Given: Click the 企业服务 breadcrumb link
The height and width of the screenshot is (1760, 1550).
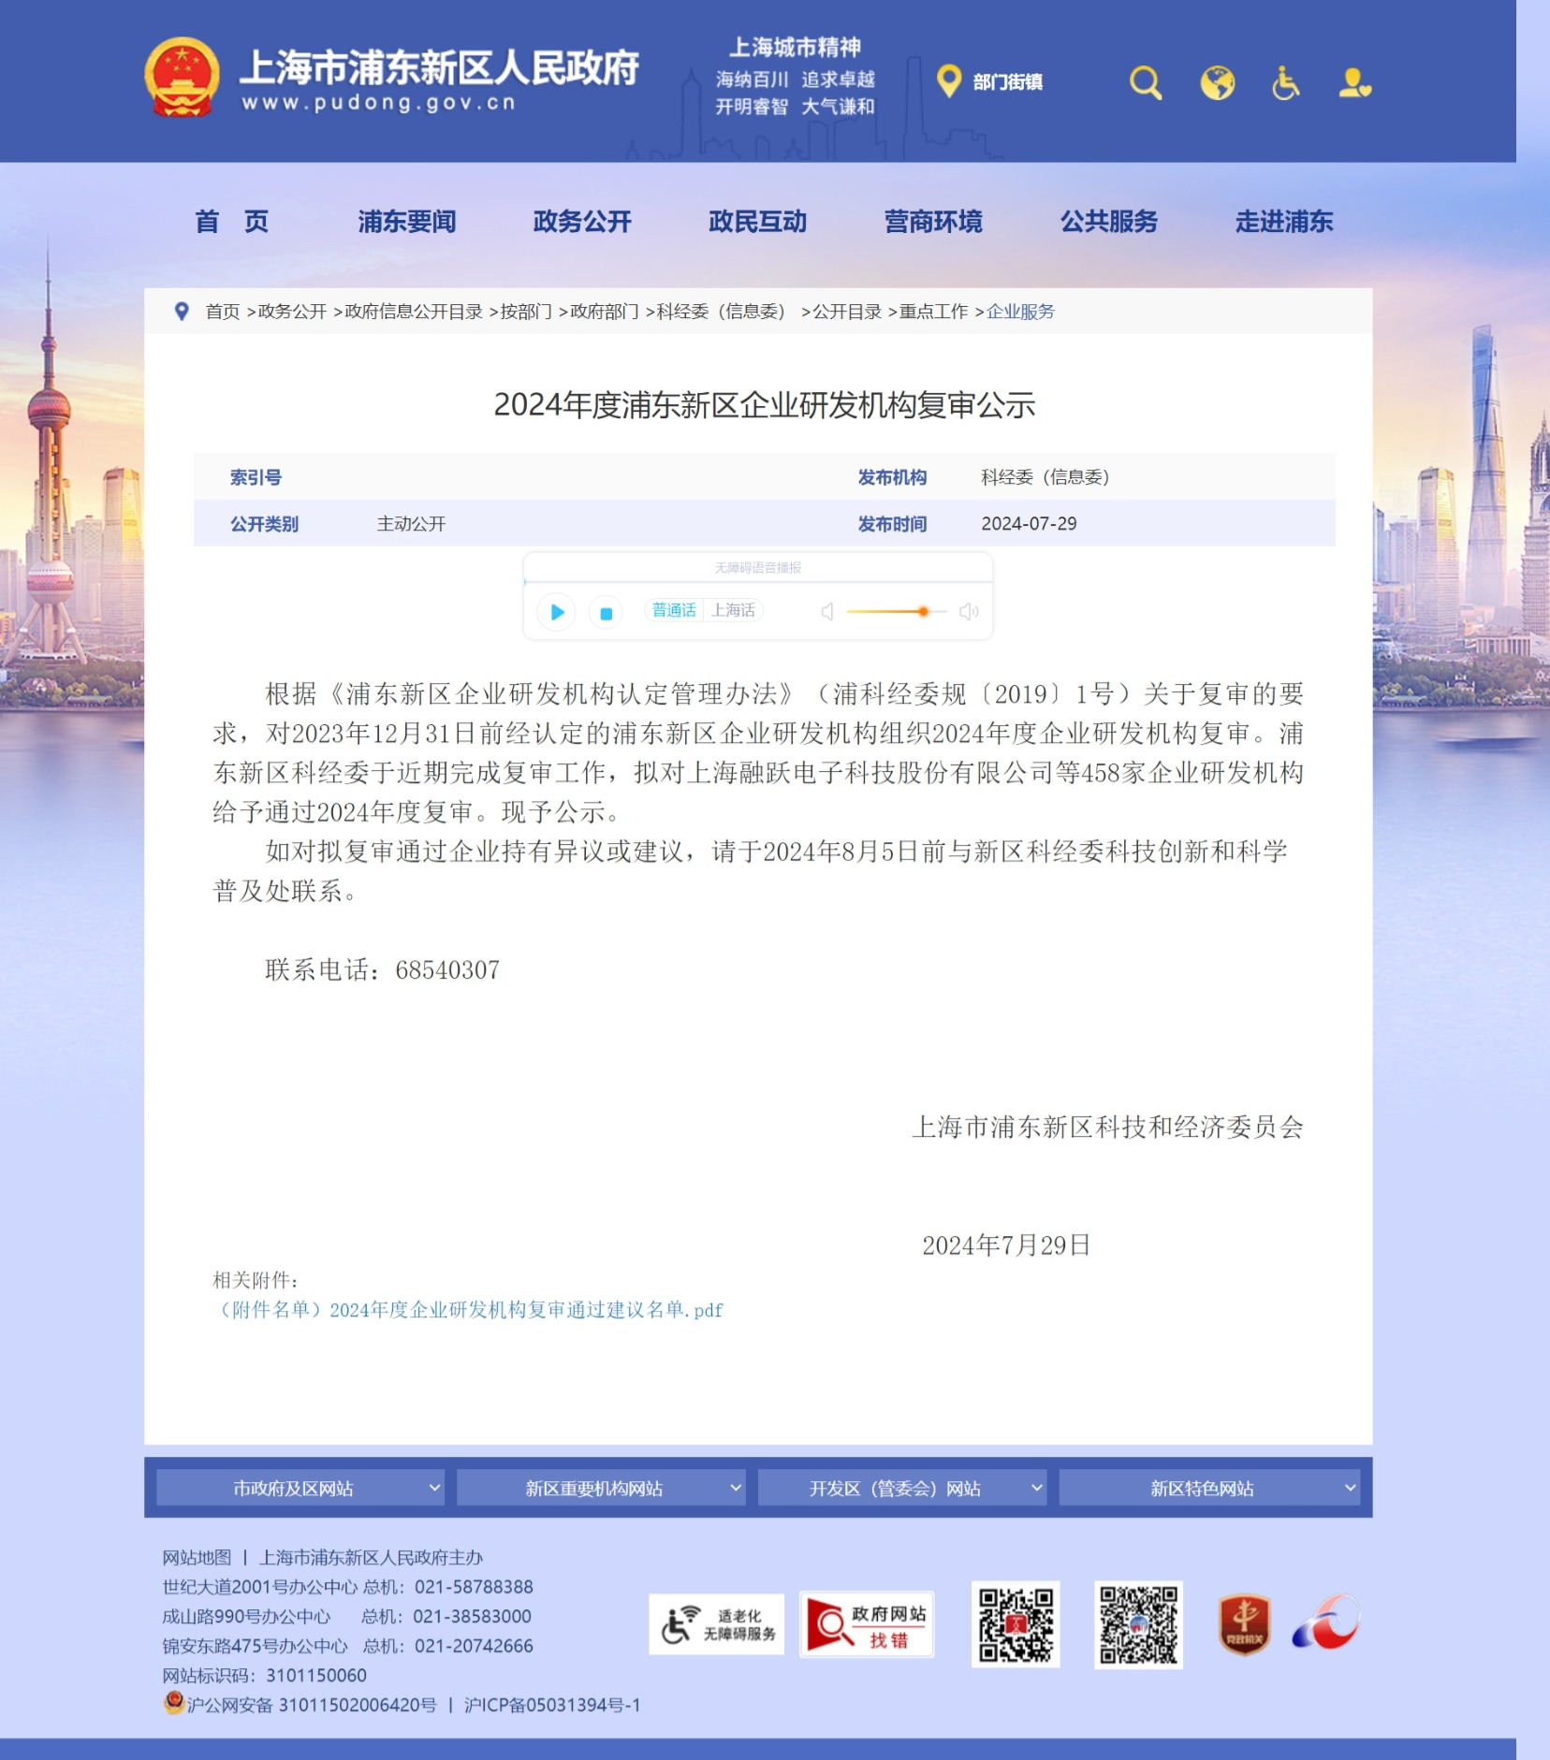Looking at the screenshot, I should (x=1020, y=312).
